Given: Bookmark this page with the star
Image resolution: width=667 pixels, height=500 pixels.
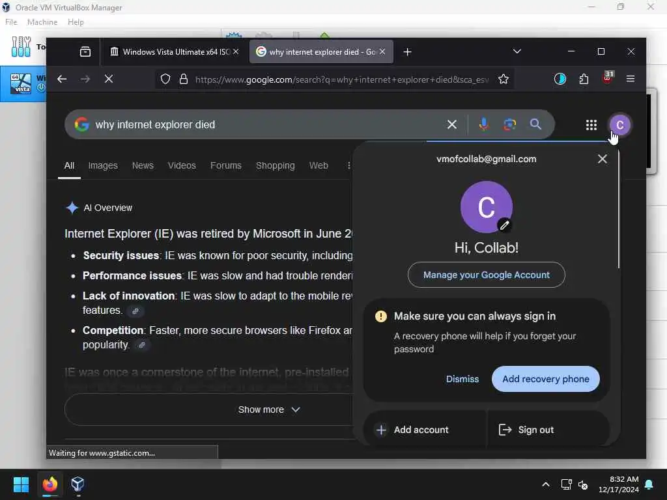Looking at the screenshot, I should point(504,79).
